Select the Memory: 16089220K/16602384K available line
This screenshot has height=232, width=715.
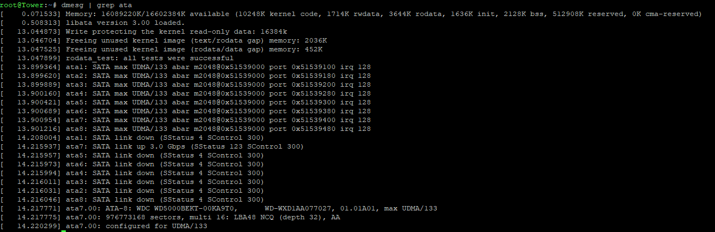coord(351,14)
